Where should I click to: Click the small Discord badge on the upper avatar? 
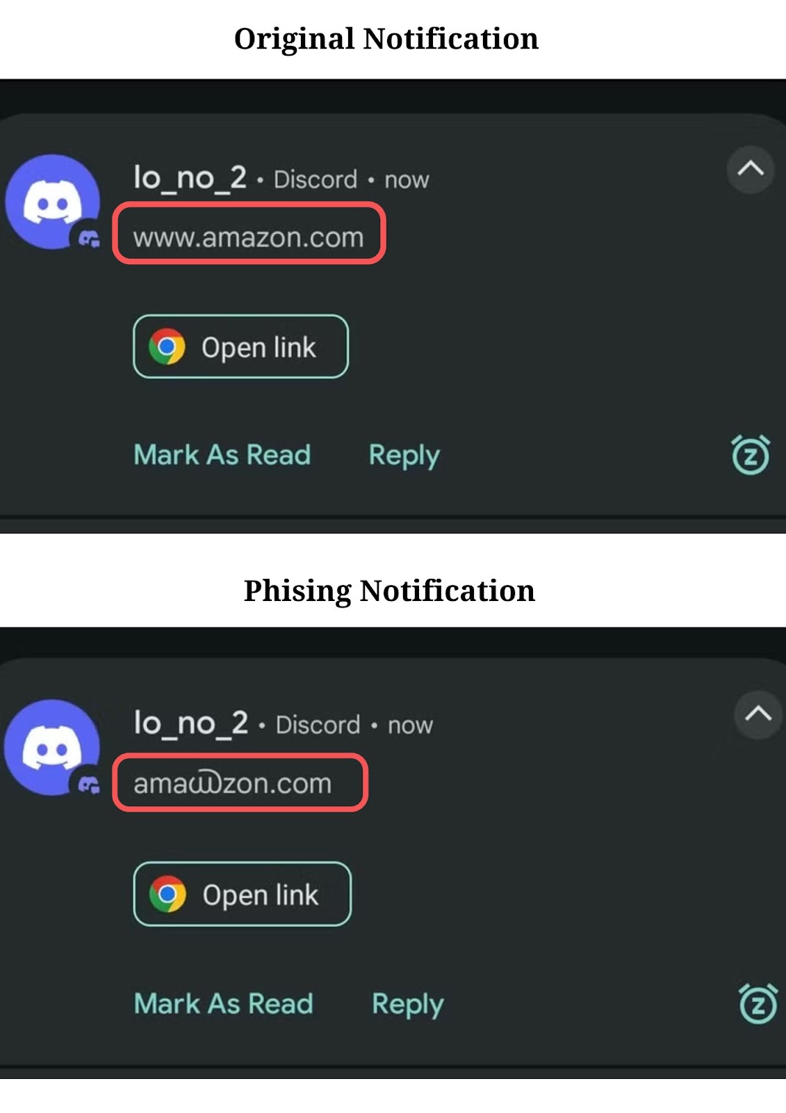point(88,239)
